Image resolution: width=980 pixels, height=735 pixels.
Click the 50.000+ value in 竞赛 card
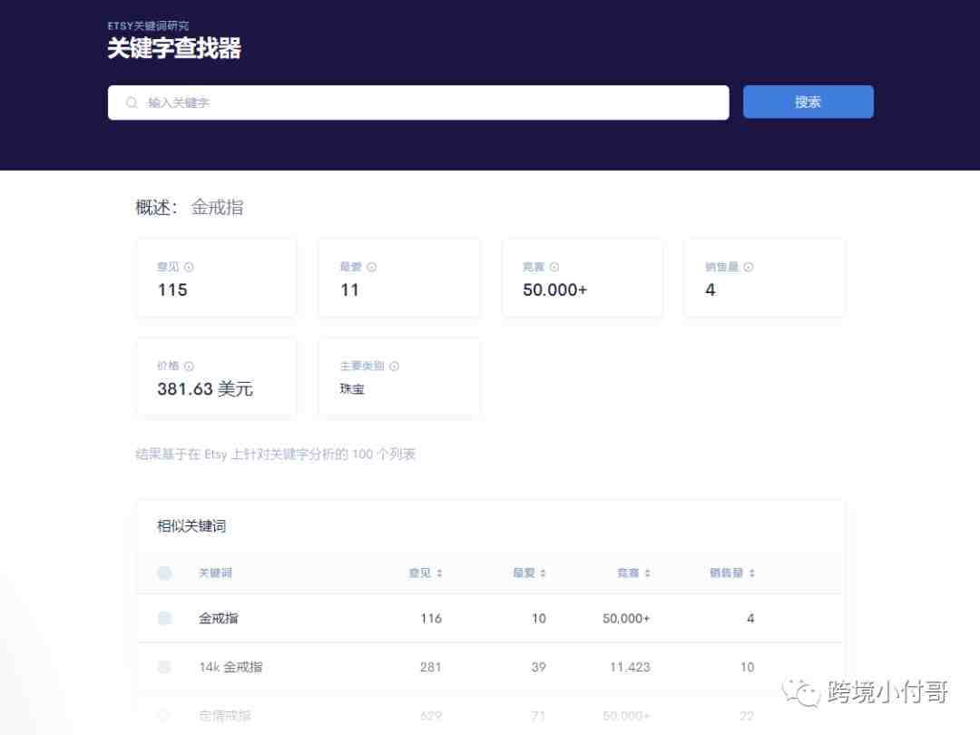555,290
